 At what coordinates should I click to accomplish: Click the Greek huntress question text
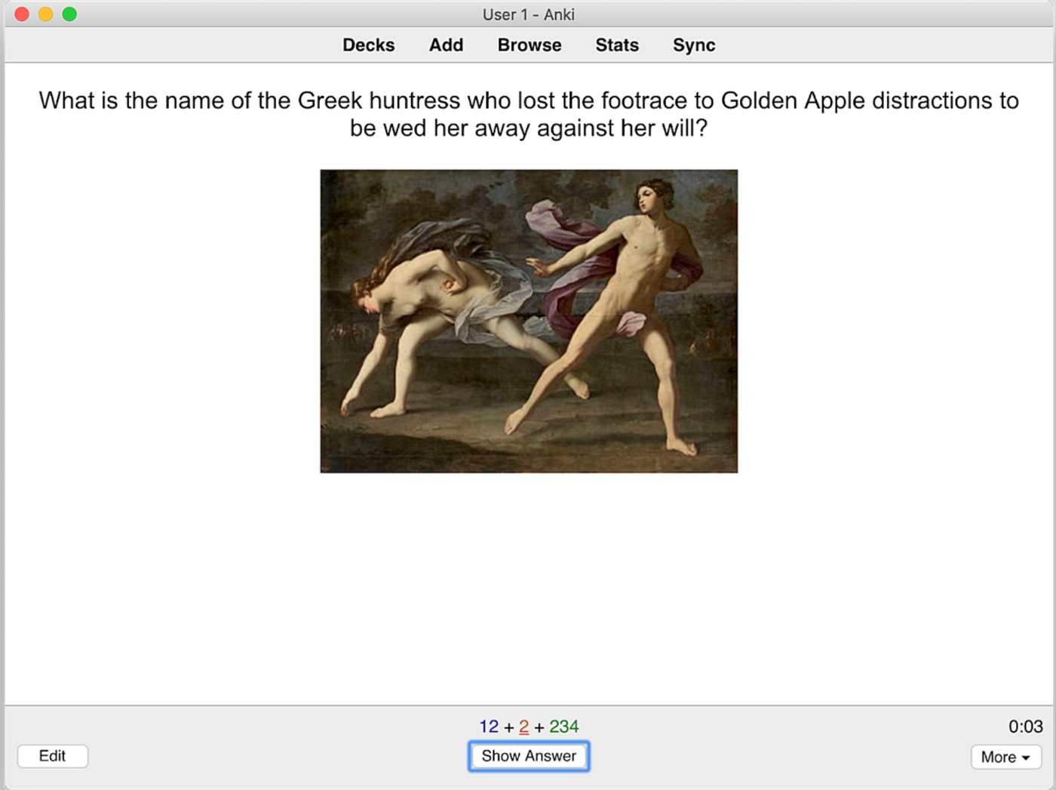pos(528,114)
